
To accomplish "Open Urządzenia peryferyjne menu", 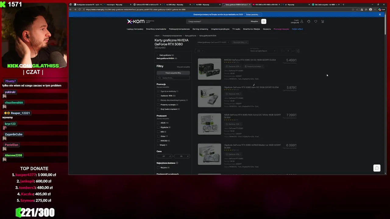I will (x=220, y=29).
